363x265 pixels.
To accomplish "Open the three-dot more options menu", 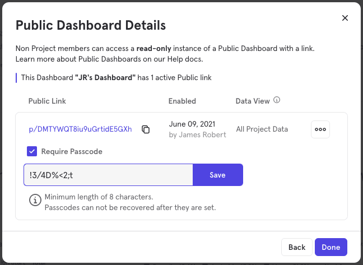I will click(320, 129).
